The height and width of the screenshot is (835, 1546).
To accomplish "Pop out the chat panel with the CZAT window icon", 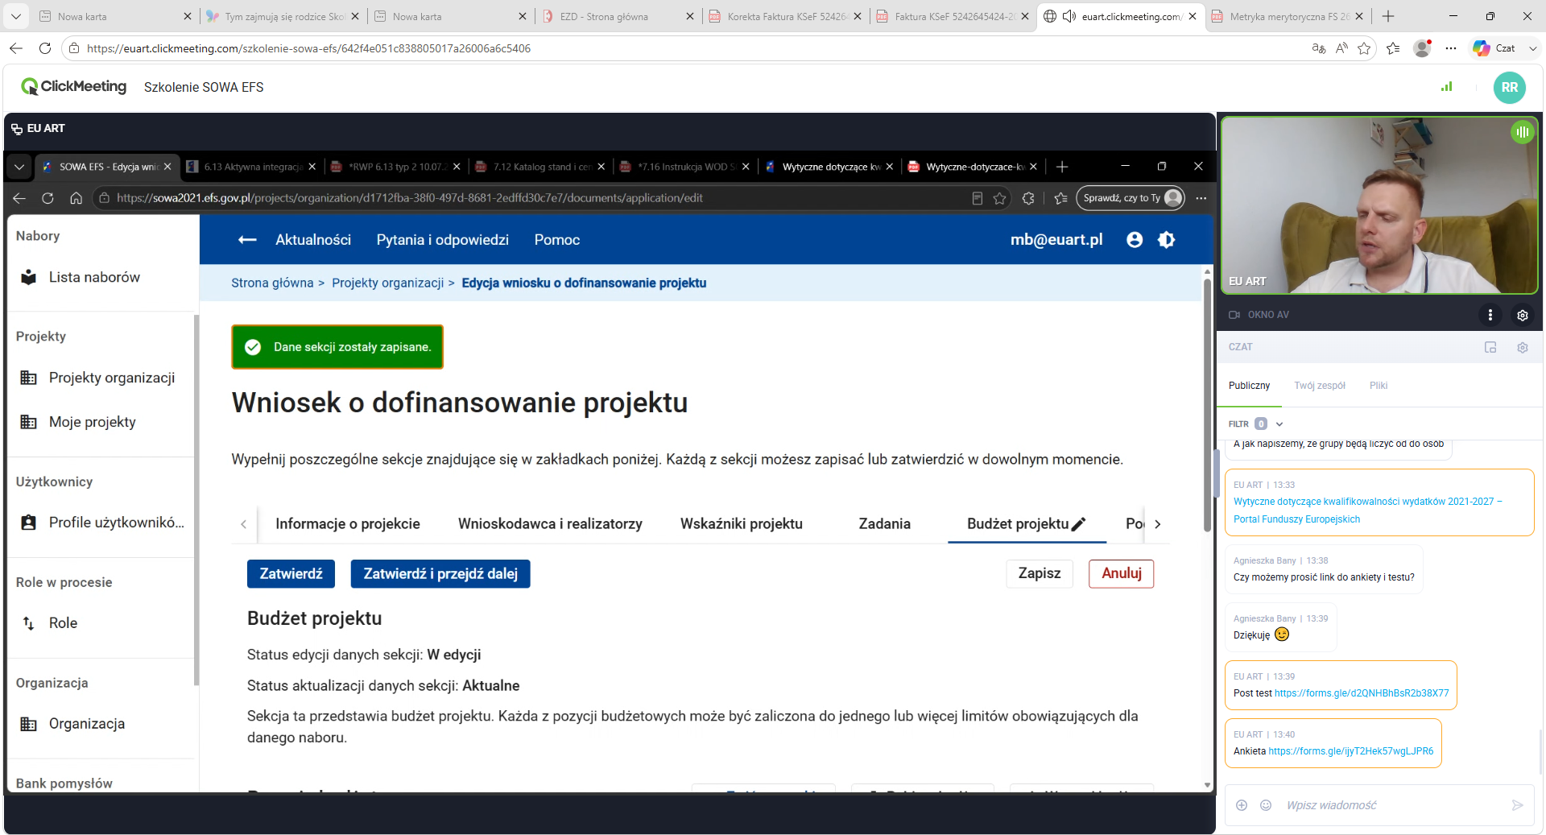I will click(x=1490, y=347).
